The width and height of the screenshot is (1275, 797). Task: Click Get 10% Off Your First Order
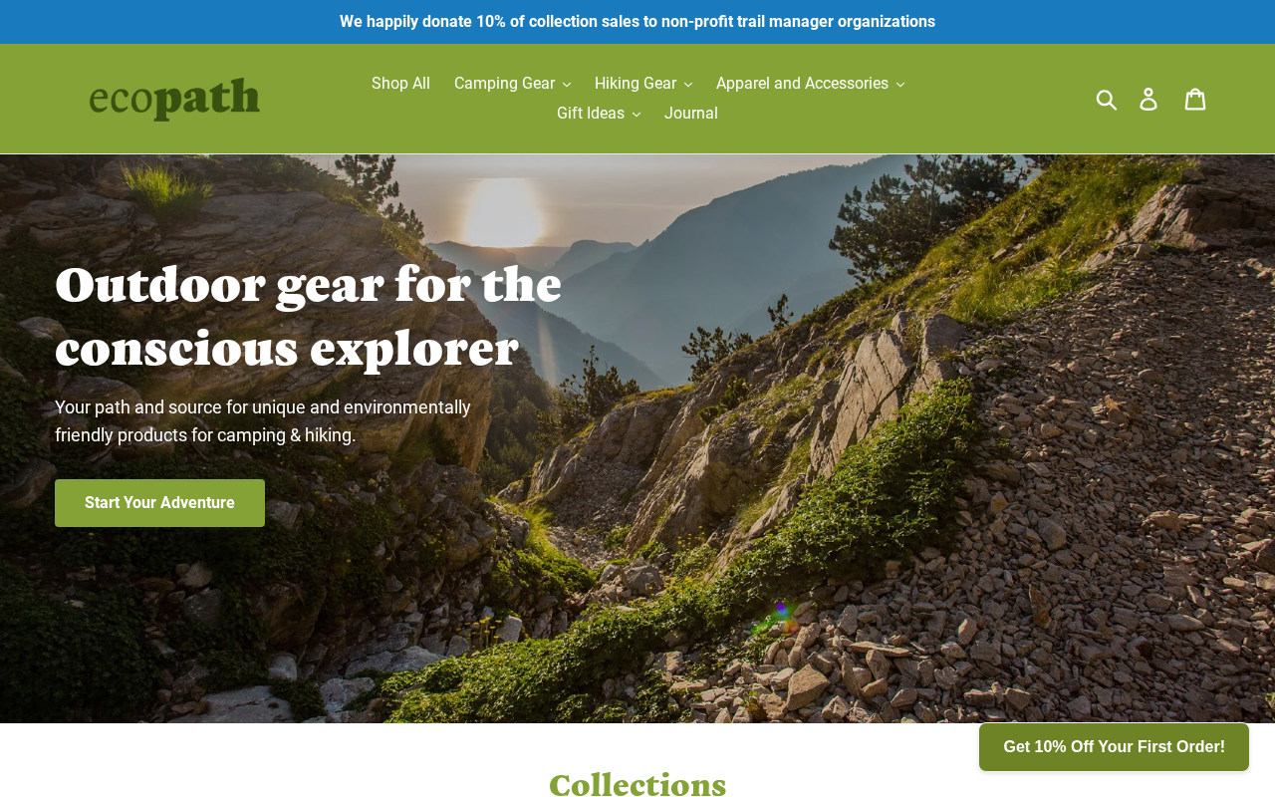pos(1114,747)
